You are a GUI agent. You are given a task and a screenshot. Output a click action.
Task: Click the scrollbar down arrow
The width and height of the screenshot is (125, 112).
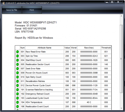pos(121,108)
